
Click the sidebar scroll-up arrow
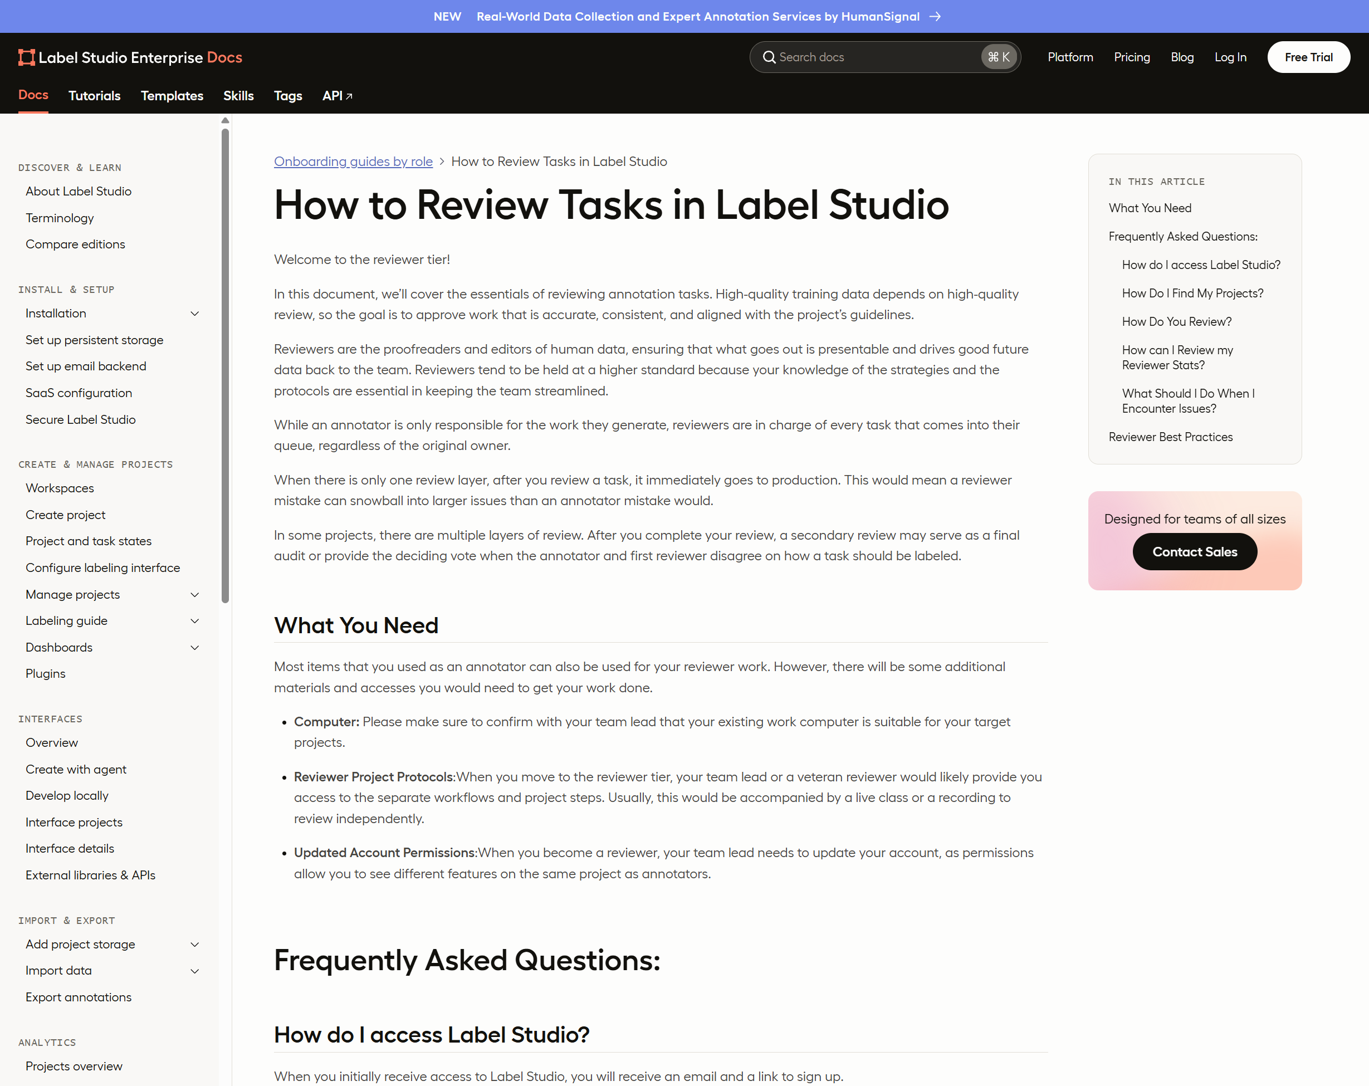click(x=225, y=121)
